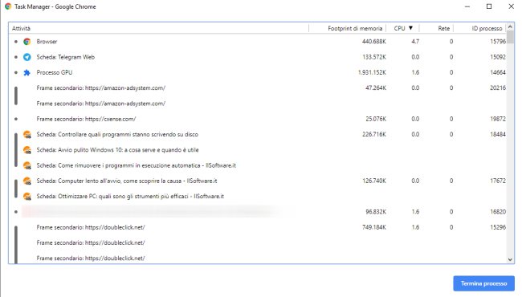Screen dimensions: 522x297
Task: Click the Chrome logo in the title bar
Action: 8,6
